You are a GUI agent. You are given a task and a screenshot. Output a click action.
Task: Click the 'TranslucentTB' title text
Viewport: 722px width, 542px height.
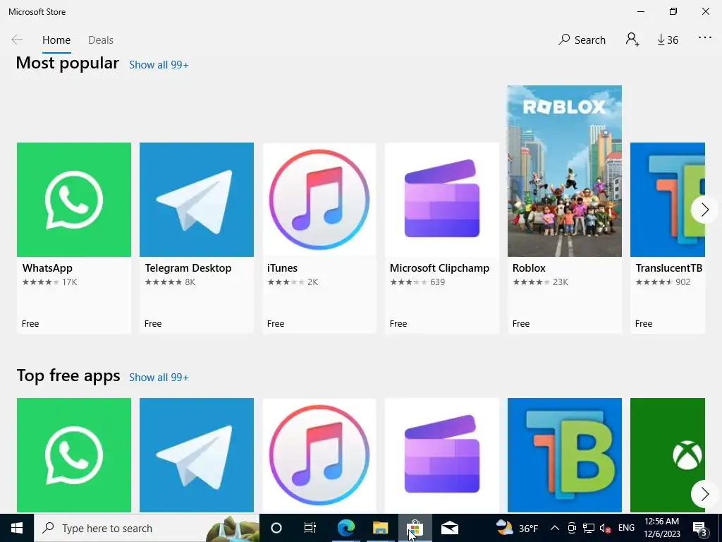(669, 268)
